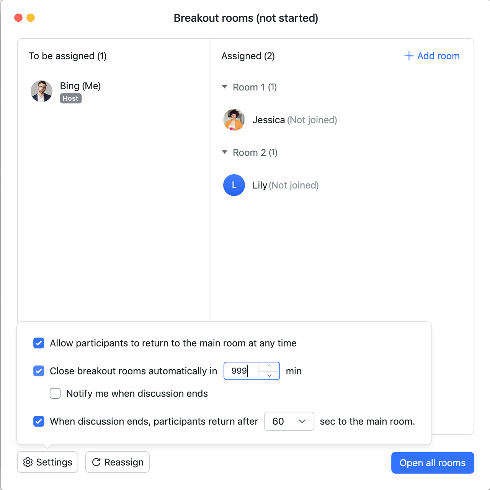The image size is (490, 490).
Task: Click Bing's profile avatar
Action: (41, 91)
